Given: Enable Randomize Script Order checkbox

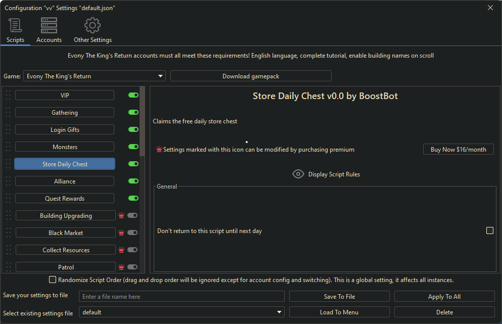Looking at the screenshot, I should 53,280.
